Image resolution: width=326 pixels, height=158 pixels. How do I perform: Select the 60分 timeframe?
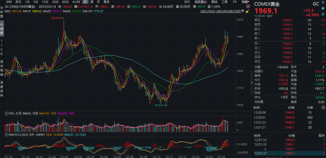pos(65,2)
